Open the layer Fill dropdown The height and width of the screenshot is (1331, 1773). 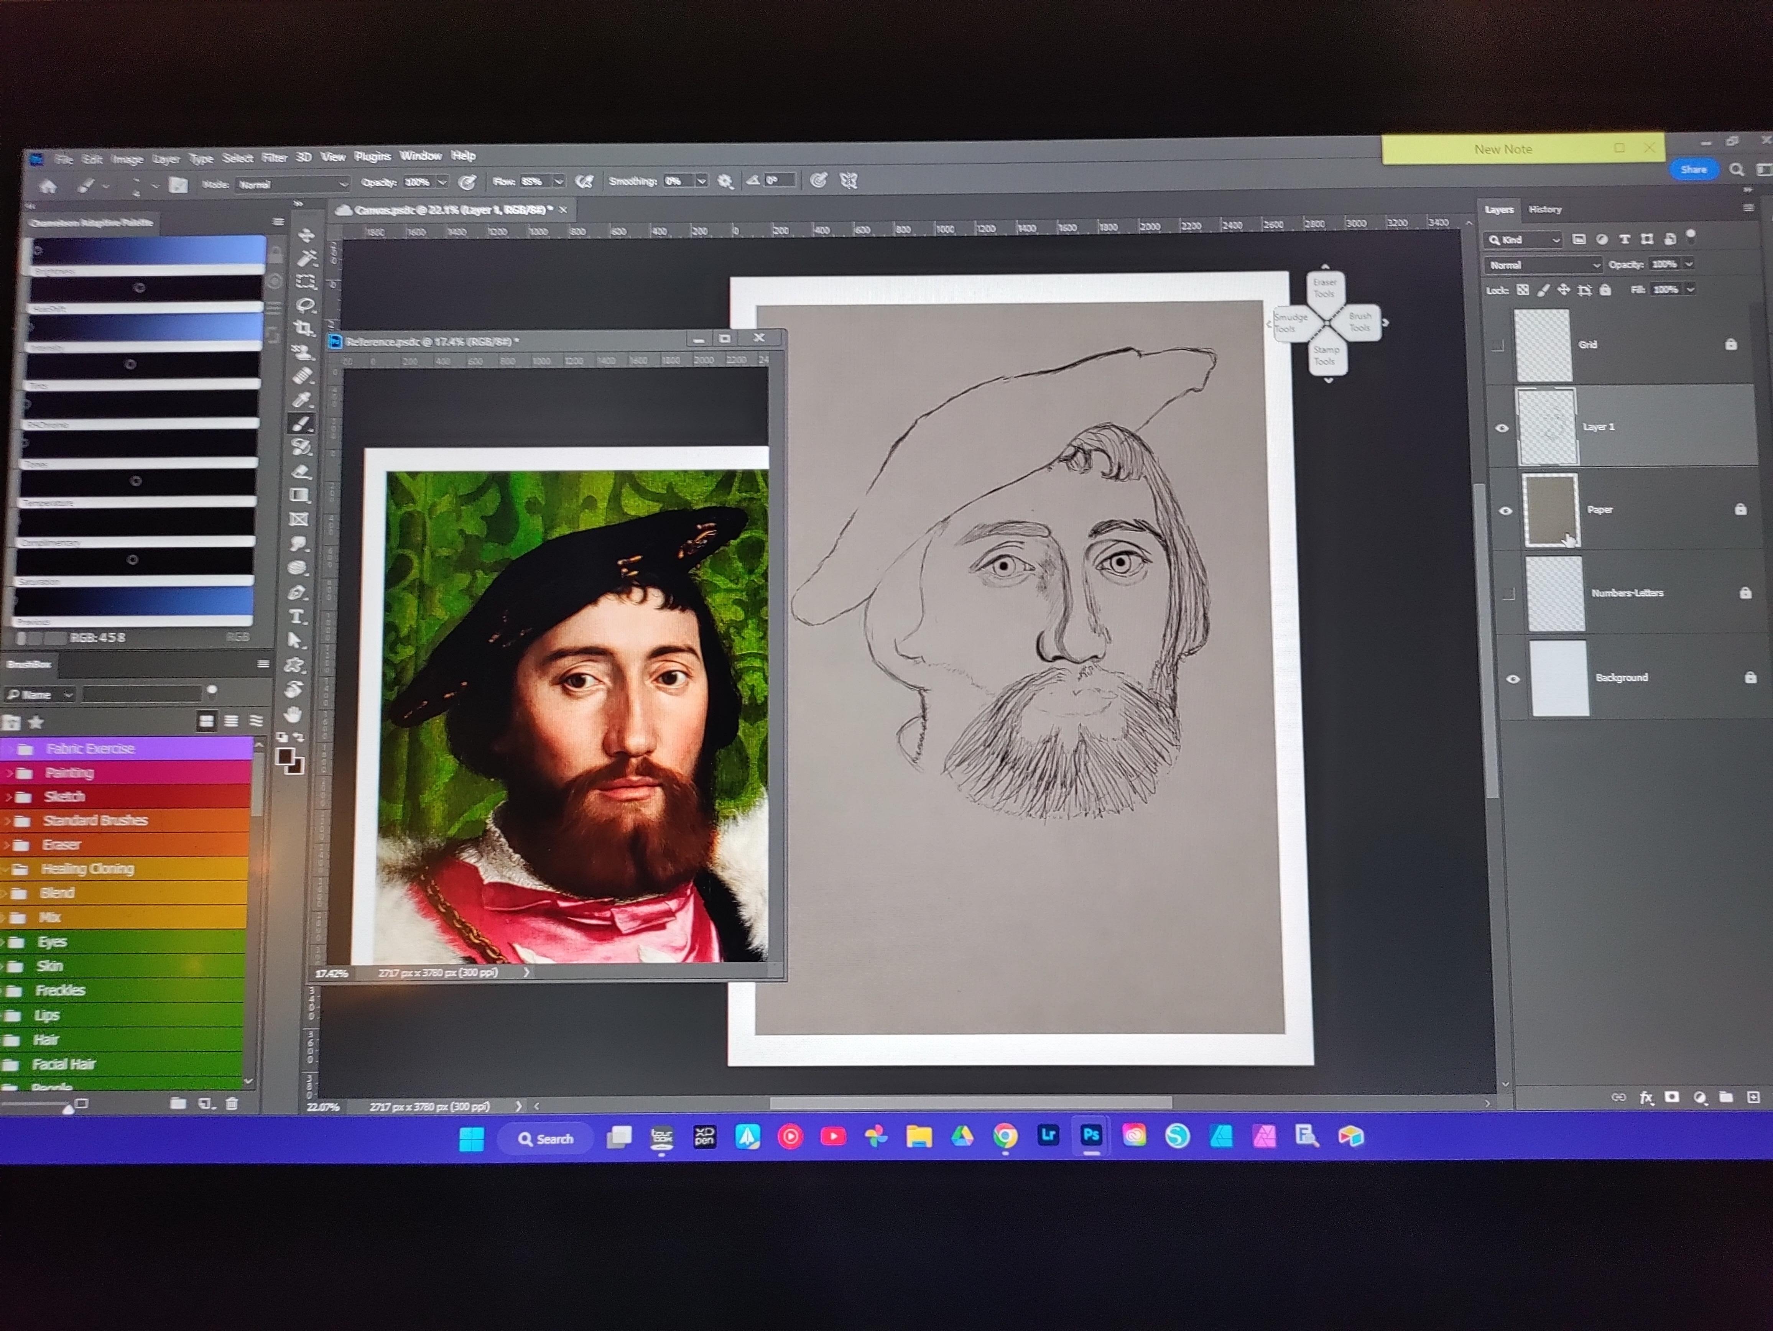[1690, 289]
